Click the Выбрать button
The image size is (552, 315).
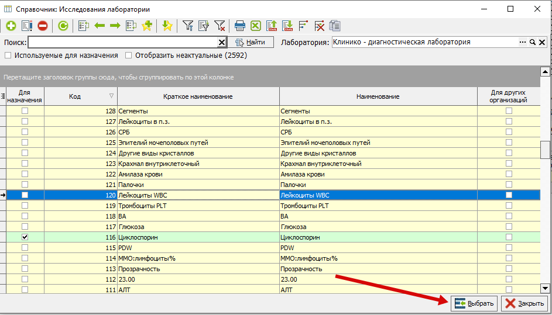474,303
